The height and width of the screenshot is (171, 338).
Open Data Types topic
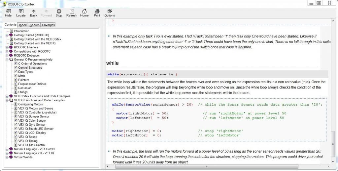point(26,72)
